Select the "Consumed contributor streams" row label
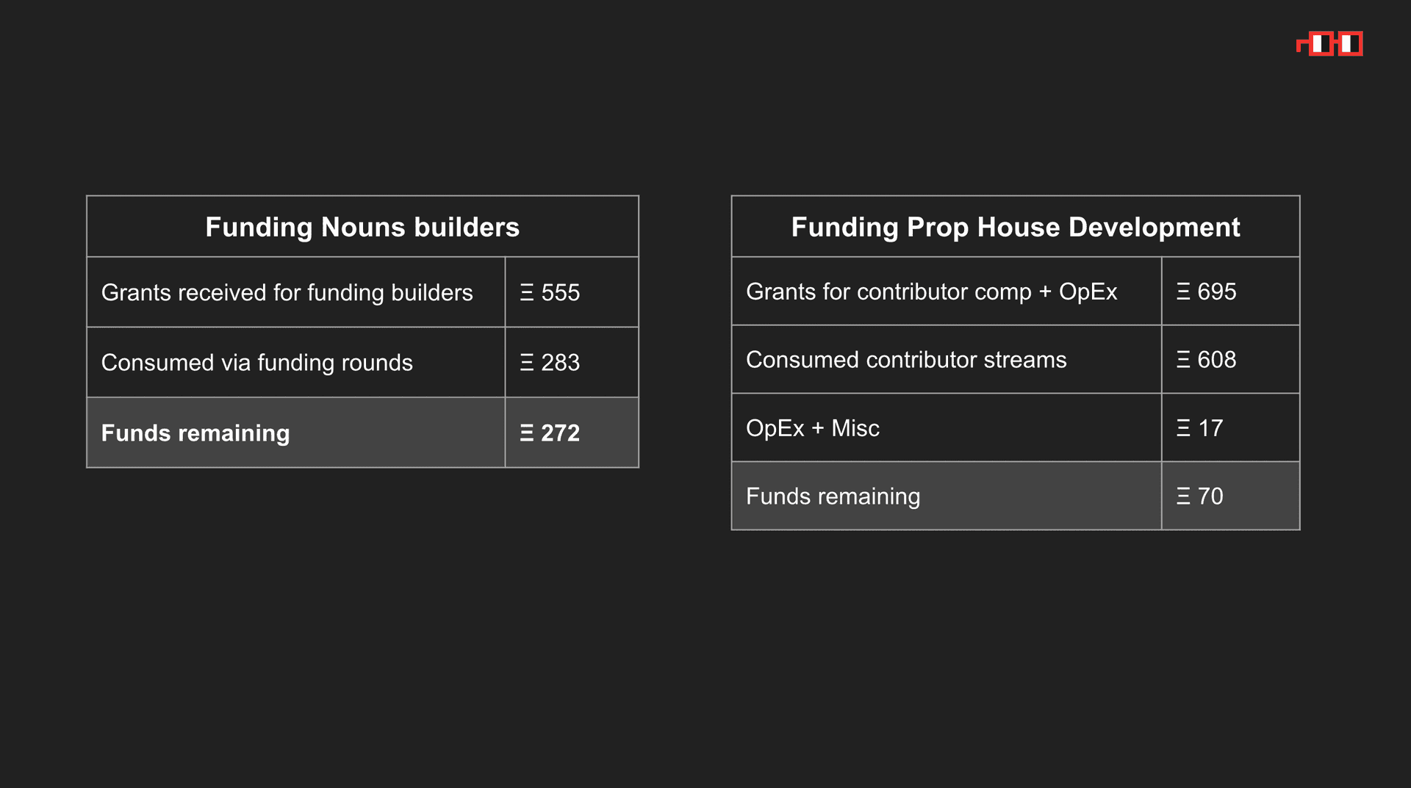 905,360
